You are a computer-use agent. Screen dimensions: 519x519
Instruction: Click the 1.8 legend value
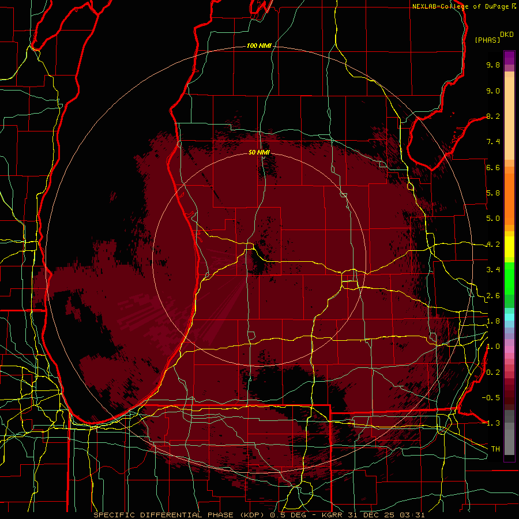point(493,321)
